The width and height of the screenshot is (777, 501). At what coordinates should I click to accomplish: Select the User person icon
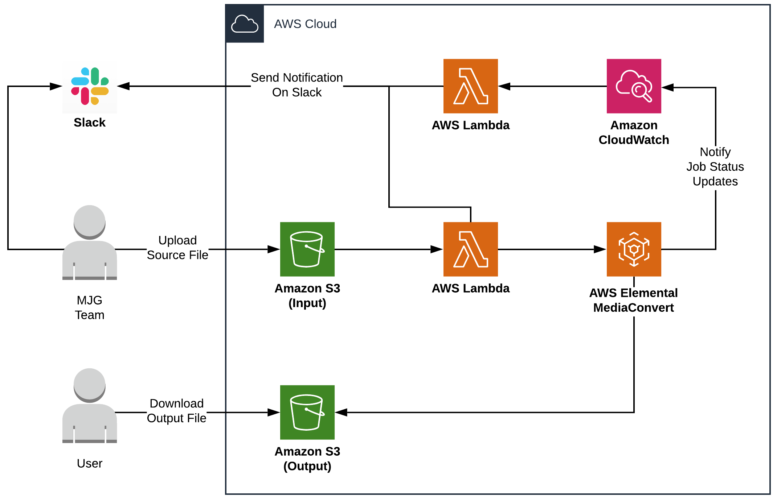[90, 406]
